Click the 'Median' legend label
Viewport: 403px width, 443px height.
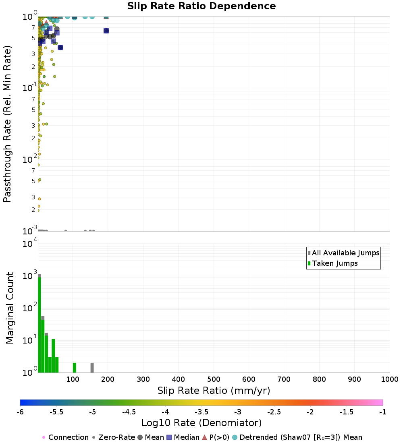[187, 437]
